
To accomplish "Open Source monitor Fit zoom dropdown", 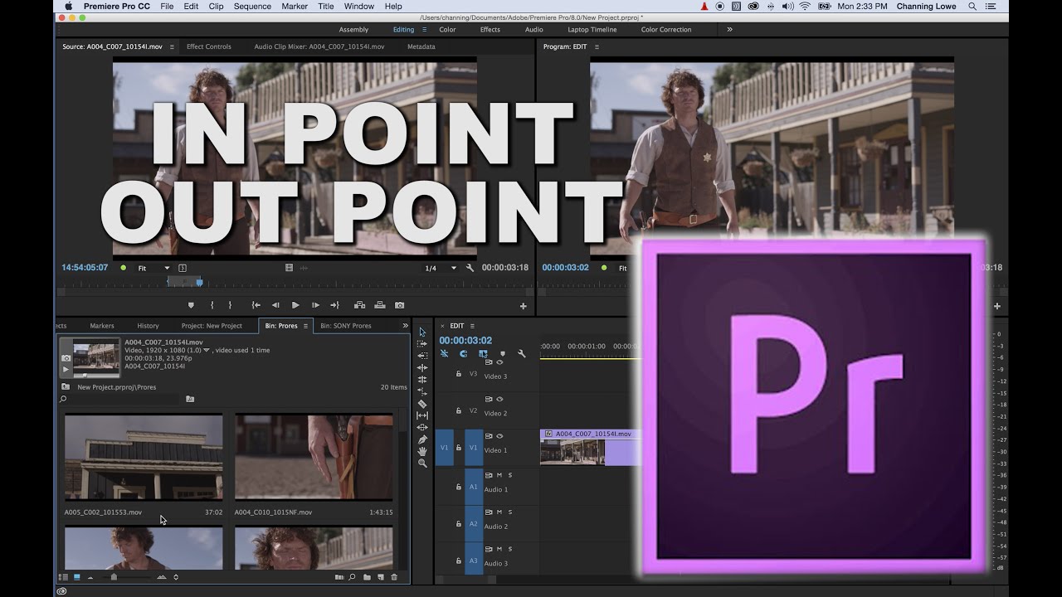I will tap(153, 268).
